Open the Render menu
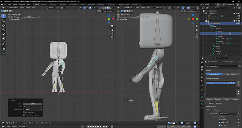242x128 pixels. pyautogui.click(x=15, y=5)
